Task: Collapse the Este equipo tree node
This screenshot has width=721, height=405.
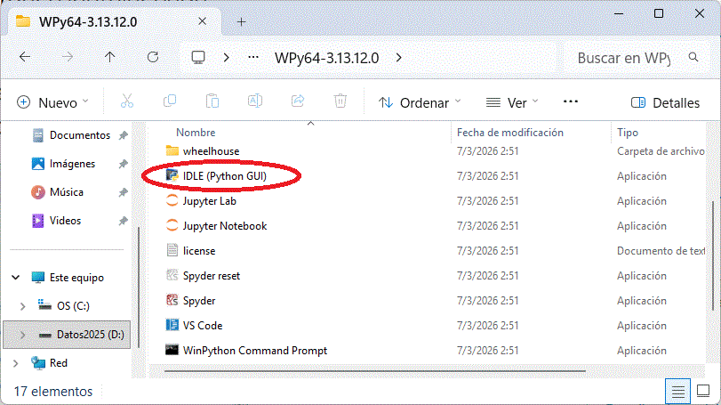Action: pos(16,278)
